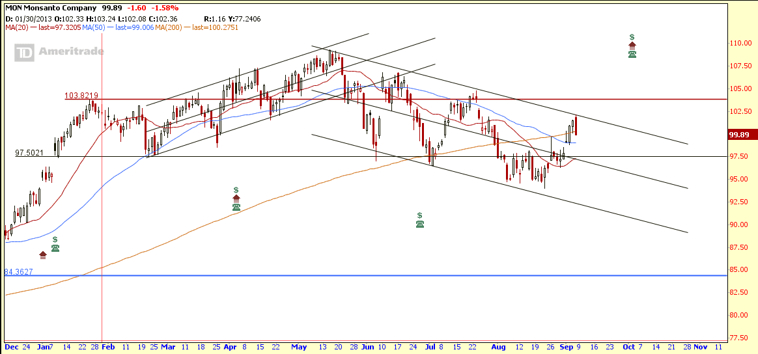The width and height of the screenshot is (758, 354).
Task: Click the Nov label on the date axis
Action: click(x=701, y=347)
